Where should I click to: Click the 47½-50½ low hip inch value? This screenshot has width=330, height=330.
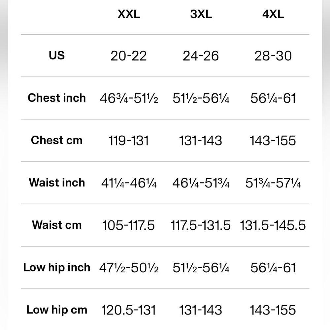coord(129,268)
